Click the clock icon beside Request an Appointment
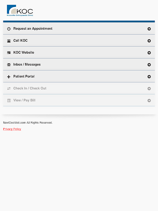The image size is (158, 211). tap(9, 29)
